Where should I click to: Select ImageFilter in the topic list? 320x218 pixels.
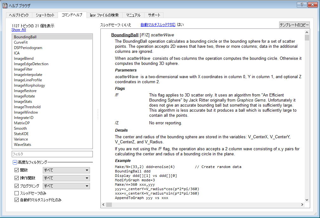click(52, 69)
